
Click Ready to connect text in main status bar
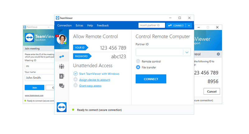[x=99, y=110]
